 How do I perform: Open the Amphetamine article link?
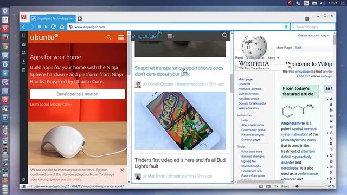pos(293,123)
